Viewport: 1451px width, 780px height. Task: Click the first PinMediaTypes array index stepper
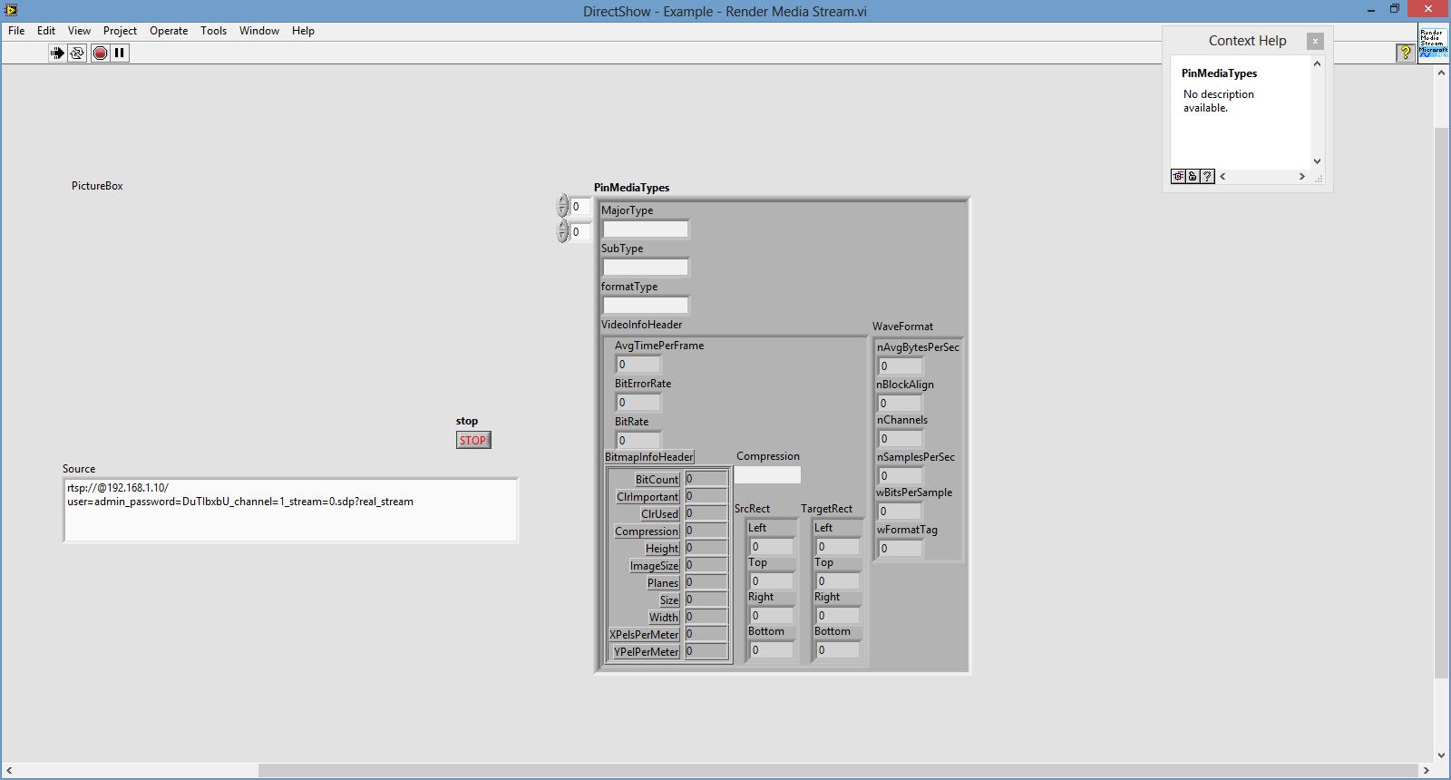pyautogui.click(x=562, y=206)
